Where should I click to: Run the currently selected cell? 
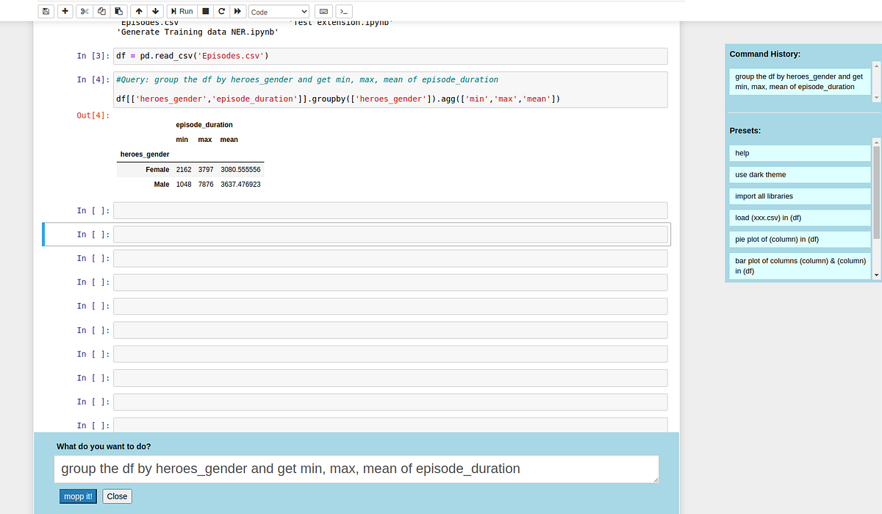[180, 11]
